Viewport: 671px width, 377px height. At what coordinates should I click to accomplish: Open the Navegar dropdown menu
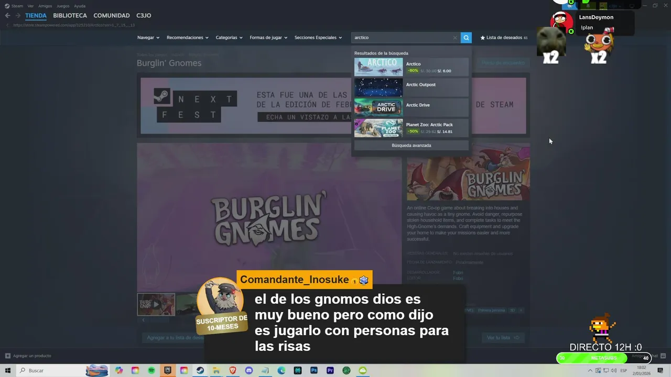click(x=148, y=38)
